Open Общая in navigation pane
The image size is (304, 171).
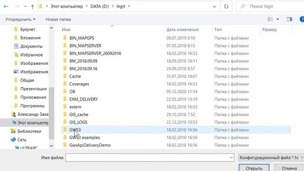(x=27, y=80)
